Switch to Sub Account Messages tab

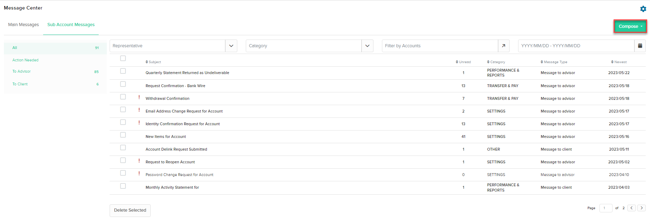pyautogui.click(x=71, y=25)
